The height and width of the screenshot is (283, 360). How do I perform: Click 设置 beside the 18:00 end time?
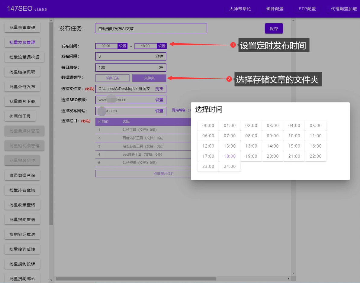click(162, 46)
